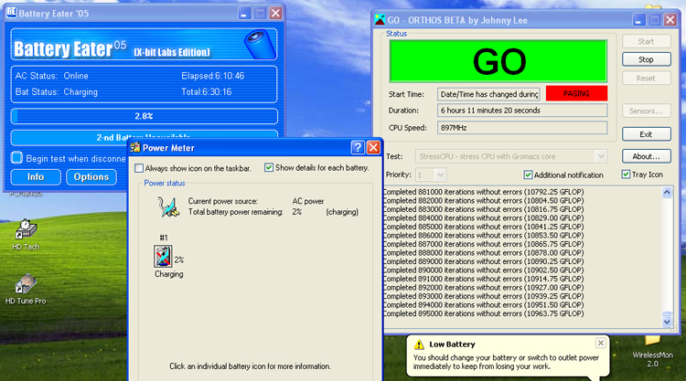This screenshot has width=686, height=381.
Task: Click the WirelessMon 2.0 desktop icon
Action: [652, 352]
